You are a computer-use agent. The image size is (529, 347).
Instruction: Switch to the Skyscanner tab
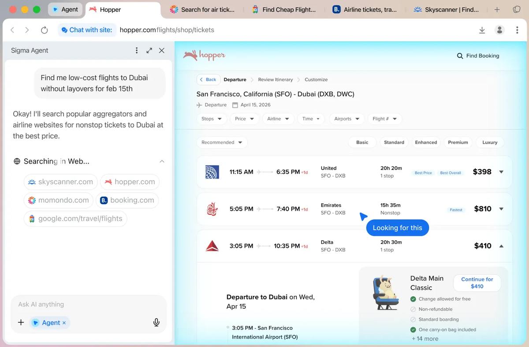446,9
